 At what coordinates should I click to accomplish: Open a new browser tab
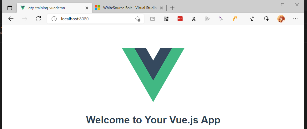coord(172,8)
